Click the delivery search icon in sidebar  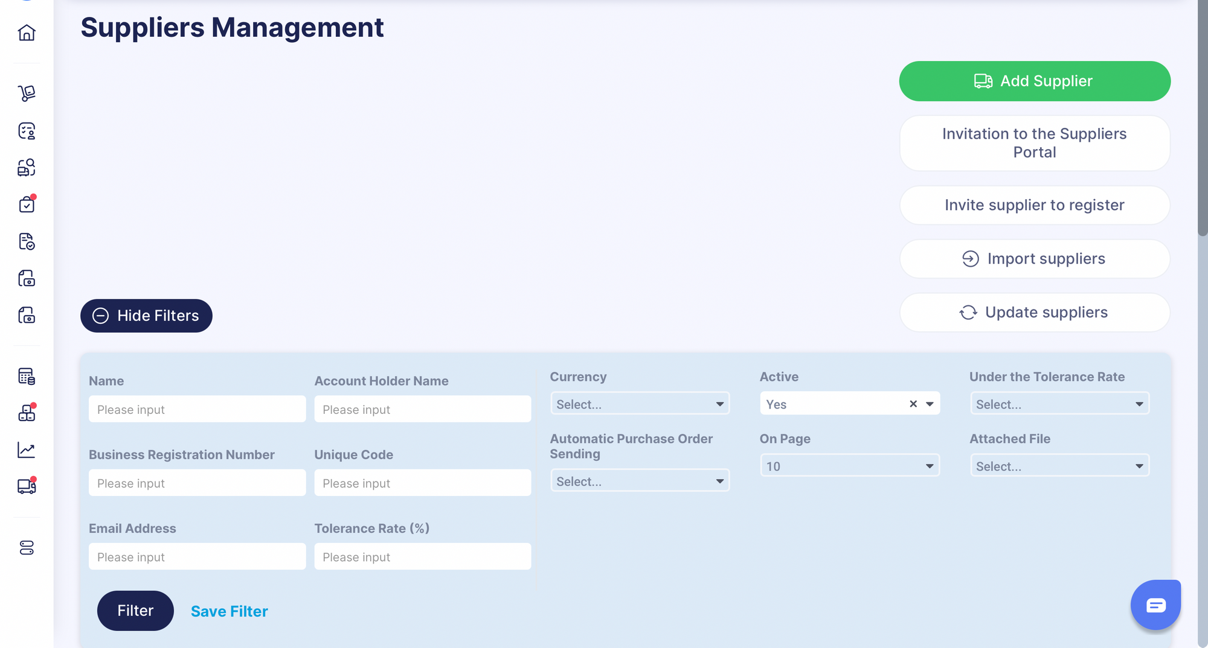(27, 168)
